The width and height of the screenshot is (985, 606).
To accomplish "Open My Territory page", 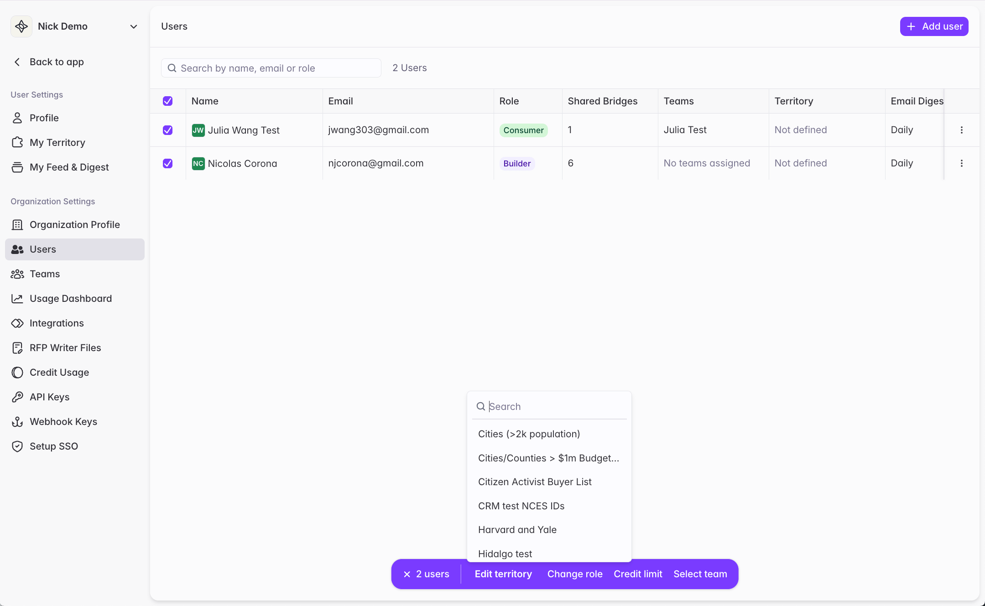I will [x=75, y=143].
